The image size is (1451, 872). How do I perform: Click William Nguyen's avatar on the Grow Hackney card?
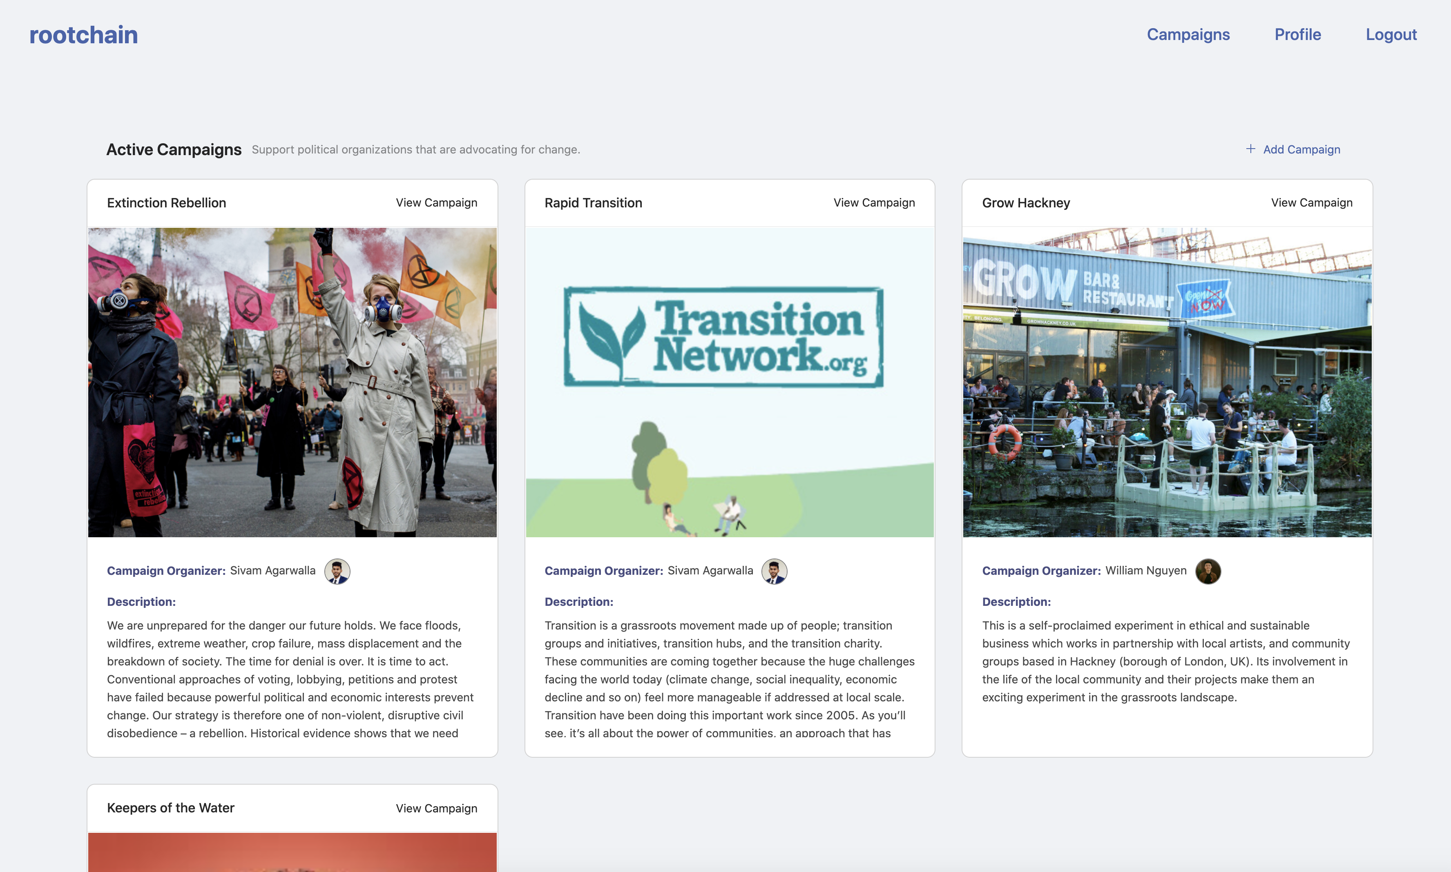pyautogui.click(x=1208, y=571)
